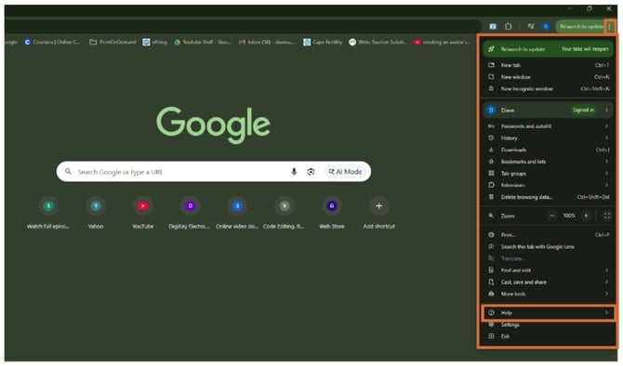Open the Inbox Gmail bookmark
623x366 pixels.
point(266,42)
